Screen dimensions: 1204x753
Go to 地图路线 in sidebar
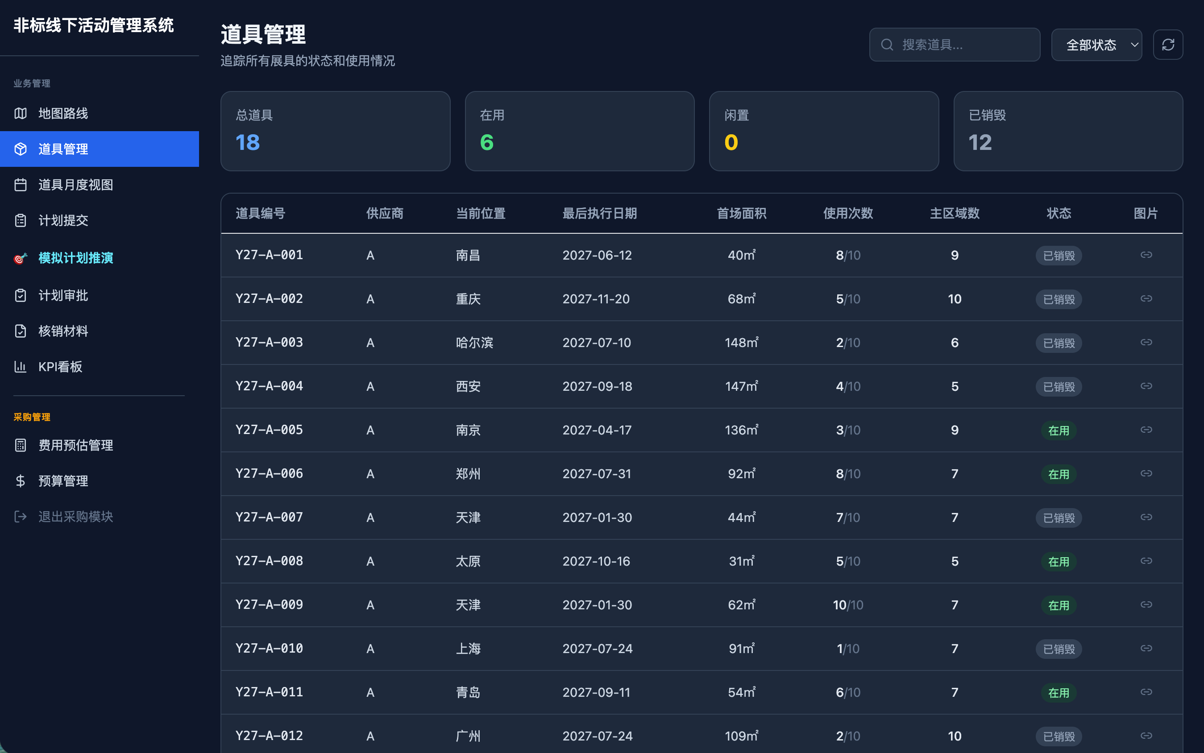pos(100,114)
